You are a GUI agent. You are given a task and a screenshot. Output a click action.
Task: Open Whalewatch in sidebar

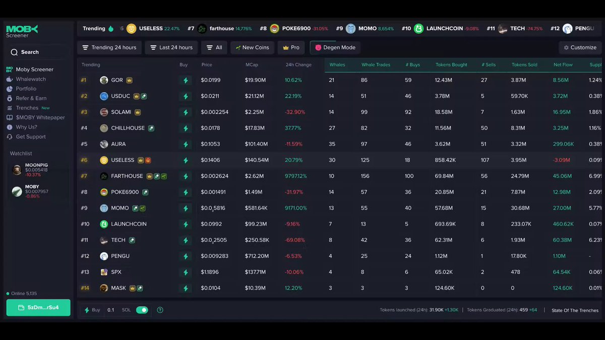click(26, 79)
